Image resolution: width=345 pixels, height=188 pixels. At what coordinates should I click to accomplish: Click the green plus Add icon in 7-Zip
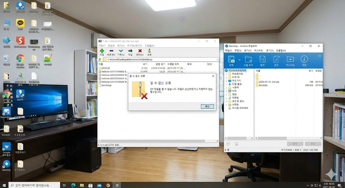pyautogui.click(x=102, y=51)
